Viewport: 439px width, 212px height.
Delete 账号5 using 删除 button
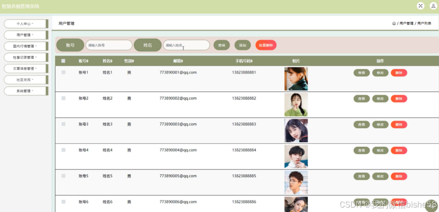399,176
